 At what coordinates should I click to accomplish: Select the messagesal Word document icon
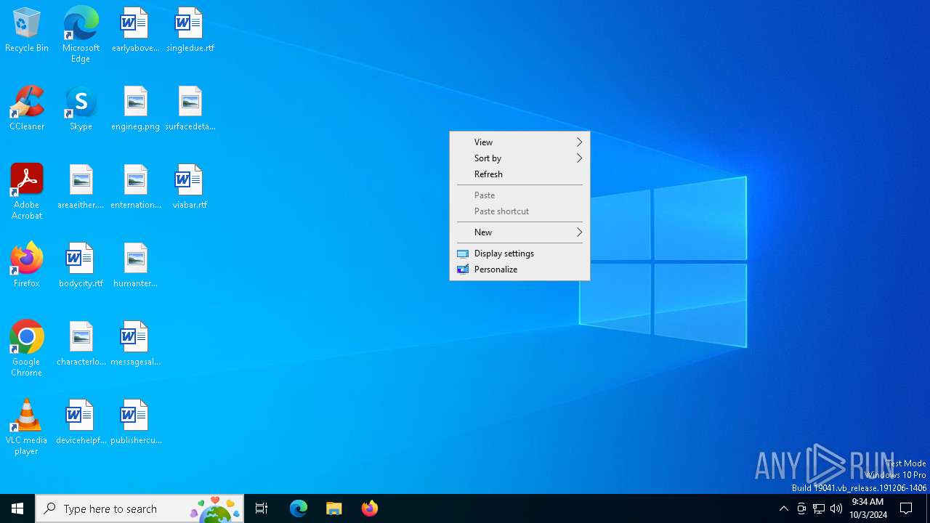[x=135, y=344]
